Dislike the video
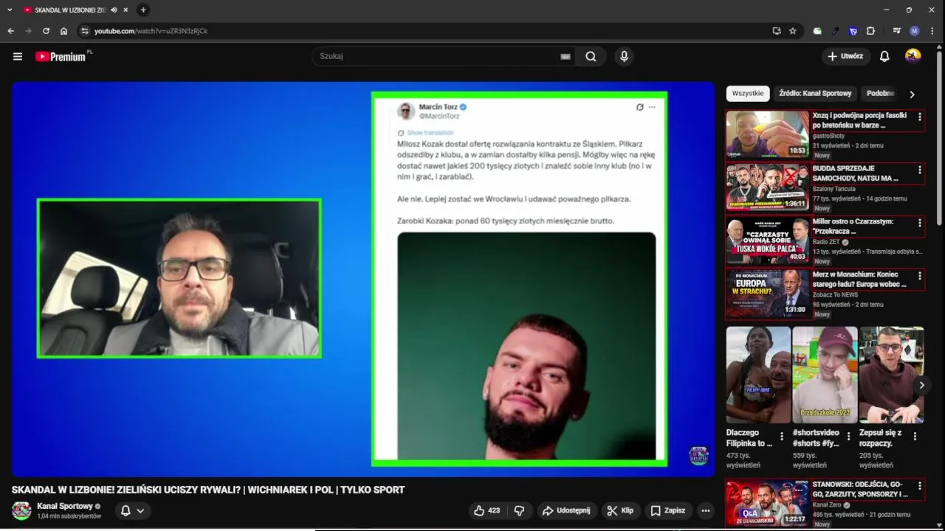The height and width of the screenshot is (531, 945). click(x=519, y=510)
